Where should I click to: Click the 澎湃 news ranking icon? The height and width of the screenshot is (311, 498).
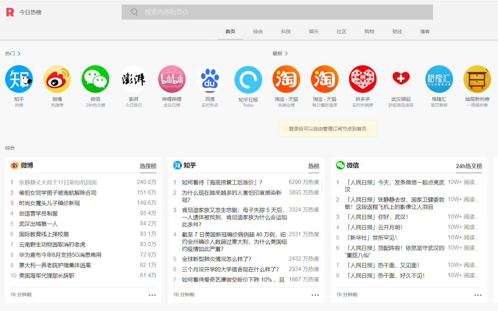[133, 79]
